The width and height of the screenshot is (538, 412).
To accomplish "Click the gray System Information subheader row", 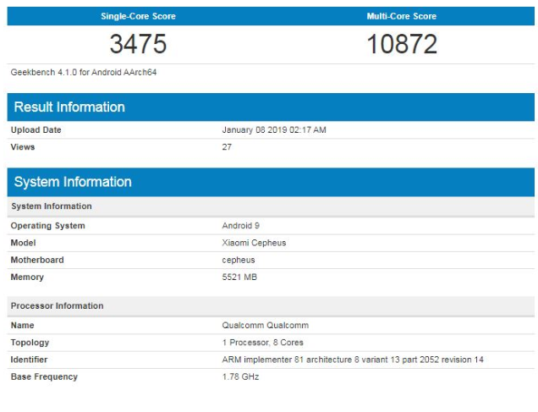I will point(271,206).
